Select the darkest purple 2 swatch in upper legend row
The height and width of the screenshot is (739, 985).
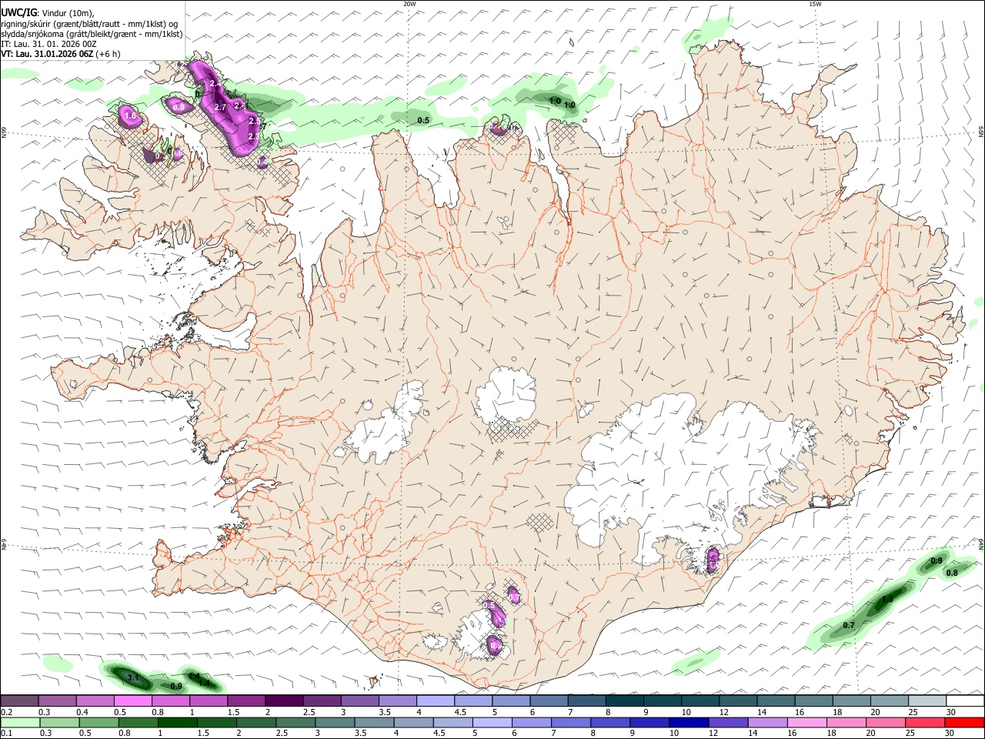point(284,701)
